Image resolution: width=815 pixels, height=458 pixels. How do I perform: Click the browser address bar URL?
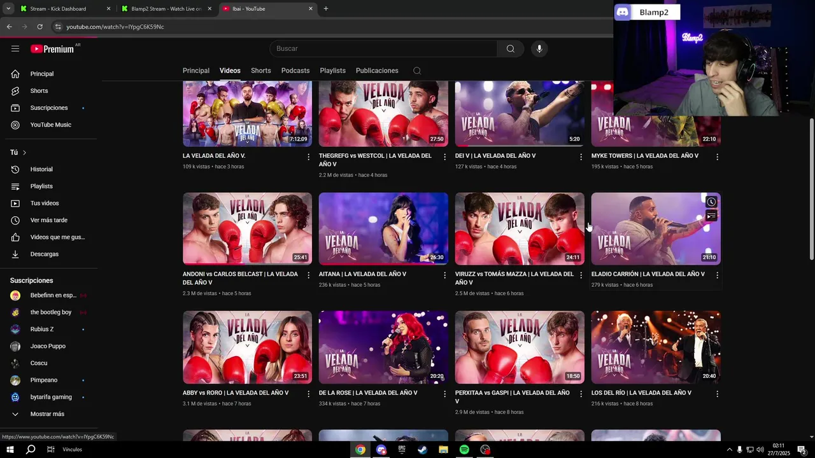[x=115, y=27]
